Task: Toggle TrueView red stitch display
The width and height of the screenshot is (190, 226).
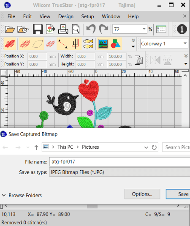Action: 10,44
